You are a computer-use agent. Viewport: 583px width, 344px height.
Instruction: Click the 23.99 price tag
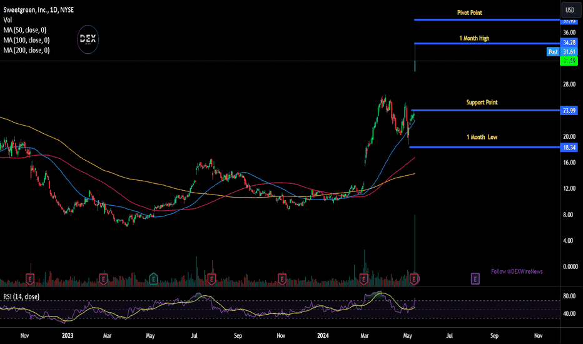pyautogui.click(x=569, y=111)
